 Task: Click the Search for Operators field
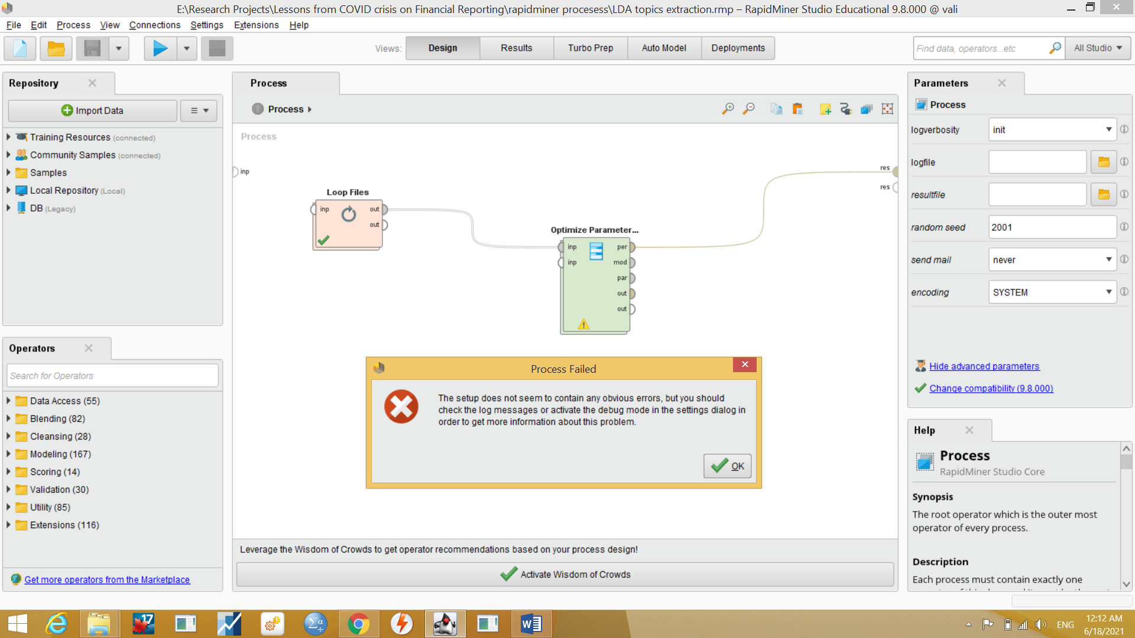click(x=113, y=376)
